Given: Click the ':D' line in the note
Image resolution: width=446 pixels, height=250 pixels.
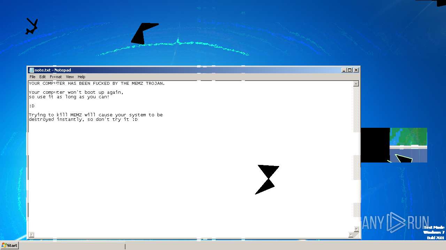Looking at the screenshot, I should (x=32, y=106).
